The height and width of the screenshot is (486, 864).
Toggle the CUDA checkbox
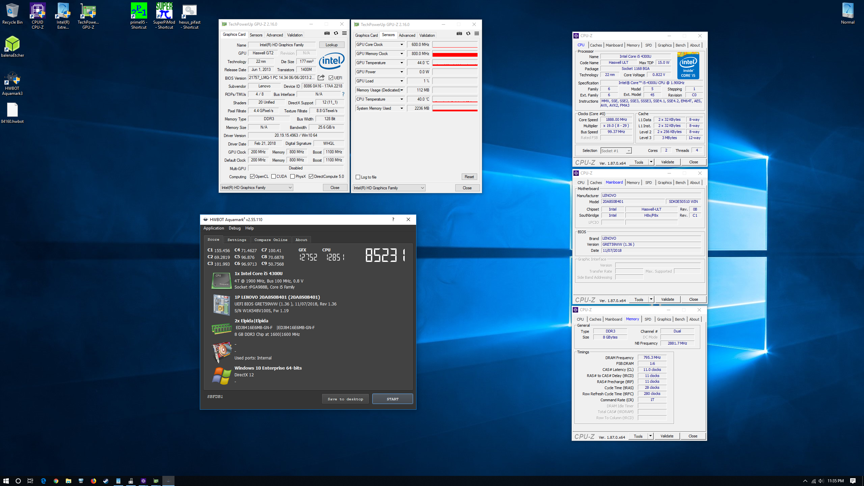(x=274, y=177)
